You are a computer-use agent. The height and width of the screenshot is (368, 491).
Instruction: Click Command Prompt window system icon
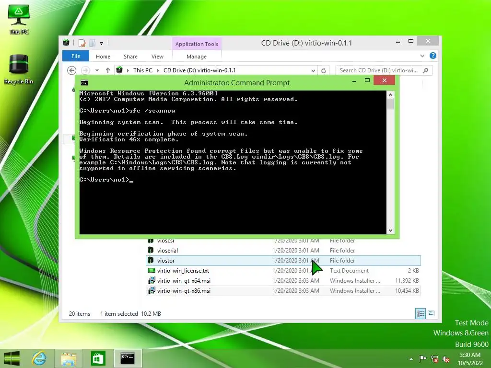[x=84, y=83]
